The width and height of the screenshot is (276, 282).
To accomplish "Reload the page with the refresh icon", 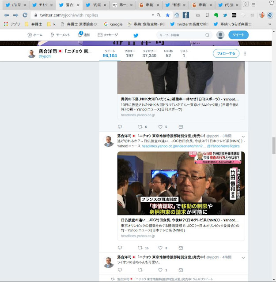I will [x=25, y=15].
